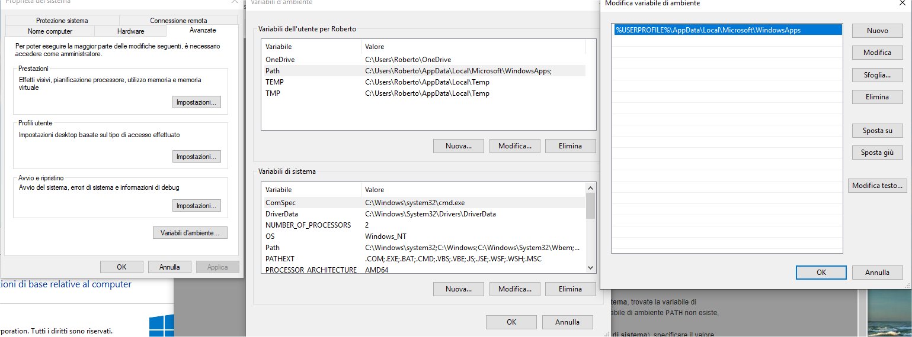This screenshot has height=337, width=912.
Task: Select the OS system variable row
Action: pyautogui.click(x=423, y=236)
